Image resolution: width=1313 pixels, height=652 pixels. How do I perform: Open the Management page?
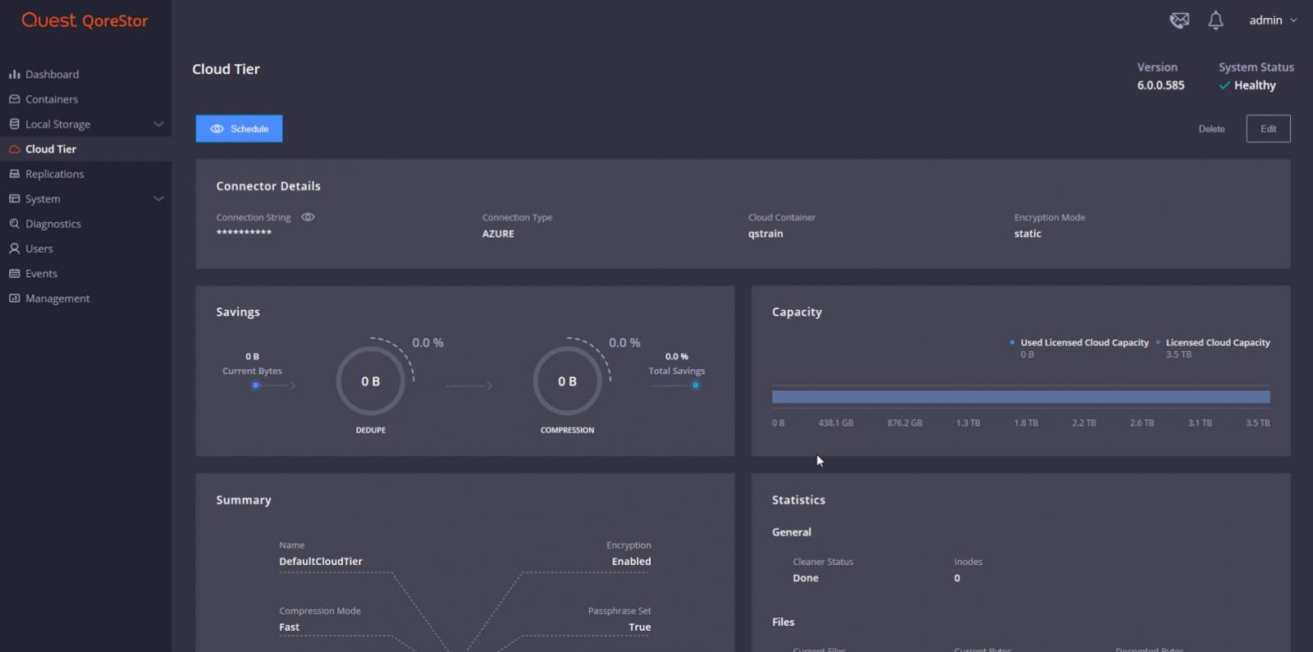(57, 299)
